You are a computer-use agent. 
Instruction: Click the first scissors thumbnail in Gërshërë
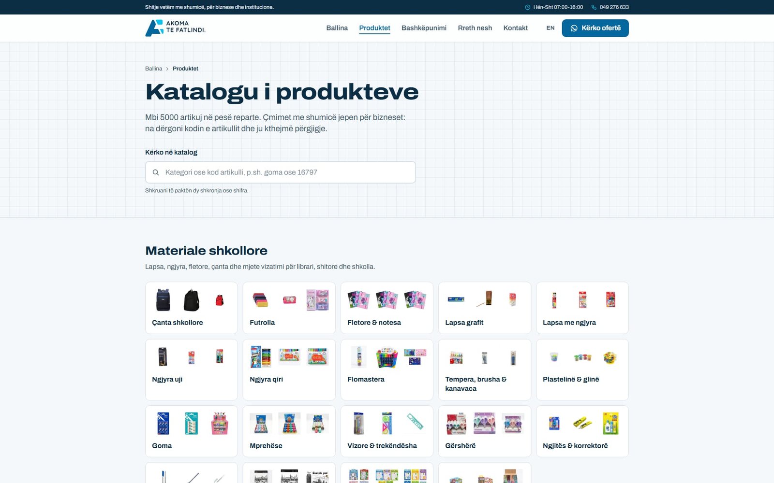456,424
